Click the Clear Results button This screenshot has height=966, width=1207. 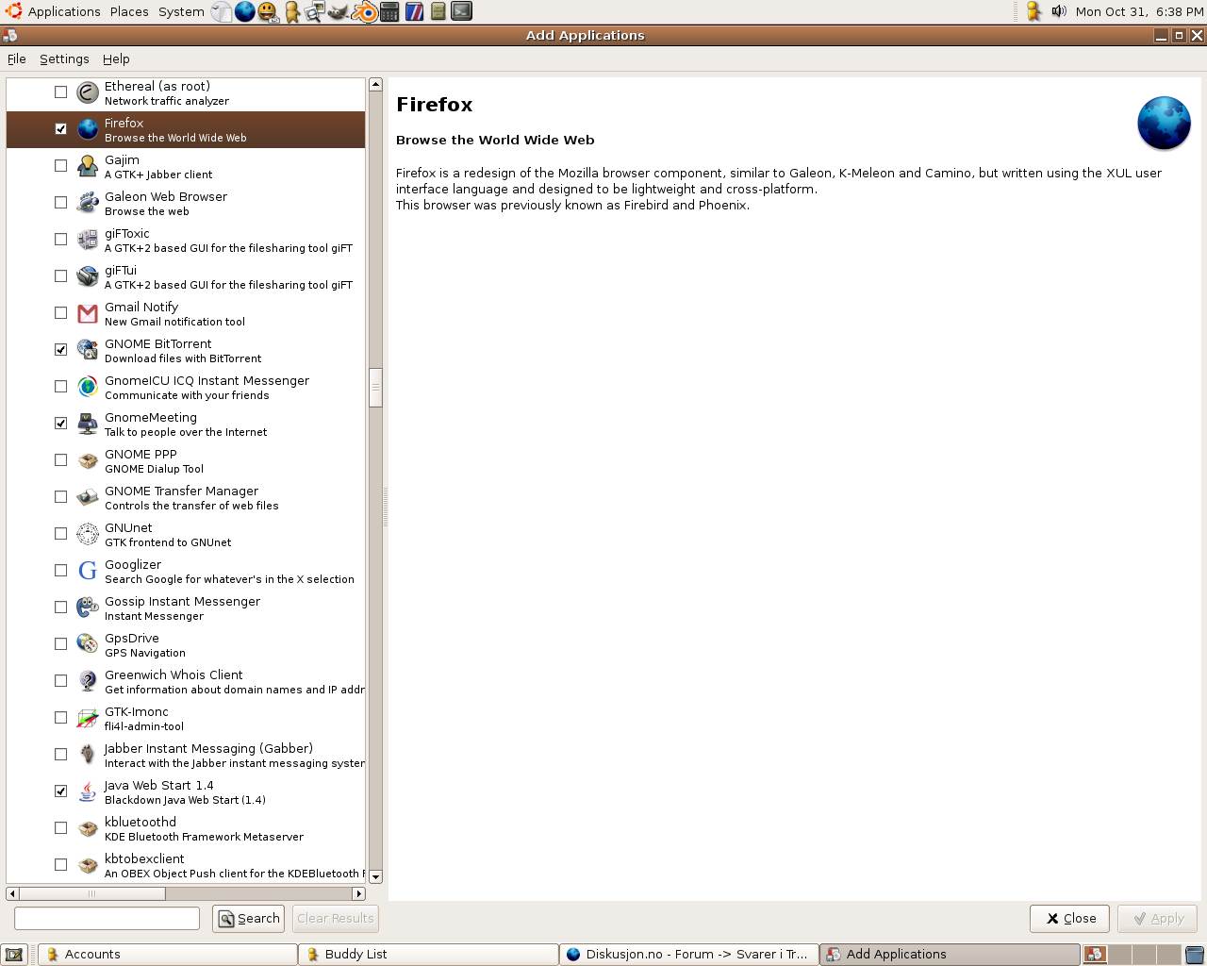[335, 918]
